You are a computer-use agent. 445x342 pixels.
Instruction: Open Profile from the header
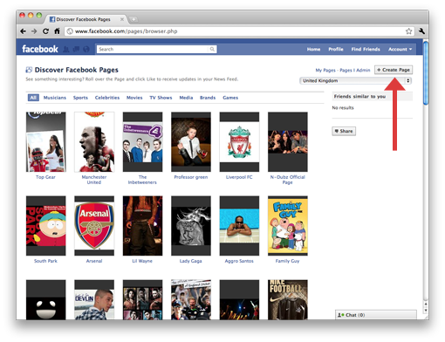click(336, 49)
